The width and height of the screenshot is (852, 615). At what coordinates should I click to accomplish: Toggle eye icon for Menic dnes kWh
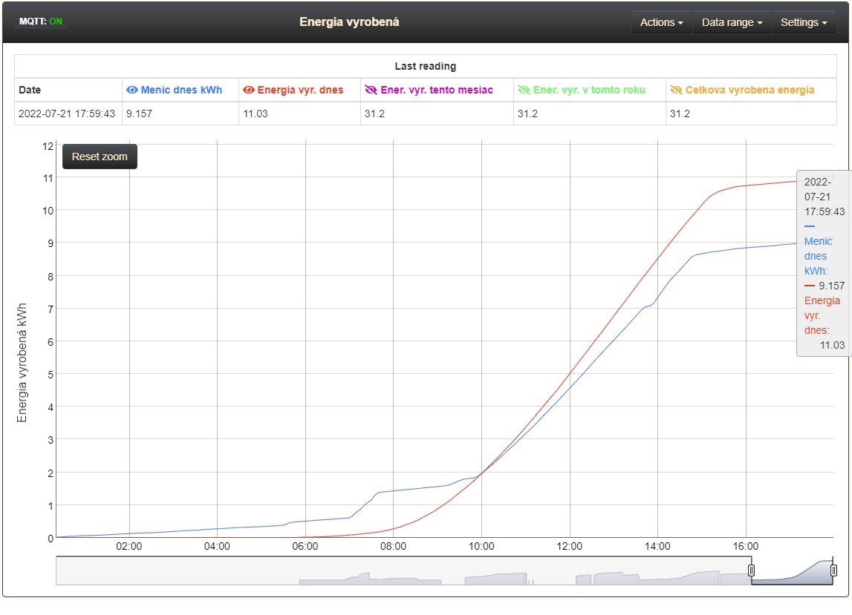tap(132, 90)
